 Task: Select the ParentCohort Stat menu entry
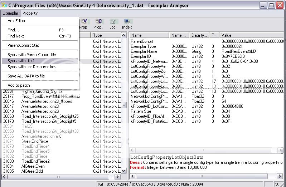click(23, 45)
